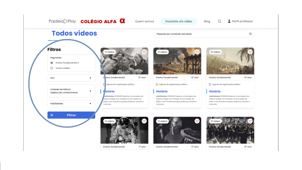The height and width of the screenshot is (170, 302).
Task: Open the Blog menu link
Action: tap(207, 21)
